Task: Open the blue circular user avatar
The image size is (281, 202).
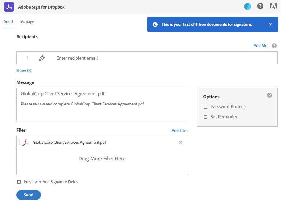Action: [247, 7]
